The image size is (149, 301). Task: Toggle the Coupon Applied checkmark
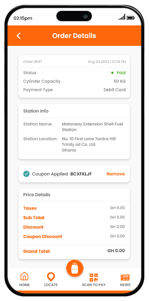[26, 174]
